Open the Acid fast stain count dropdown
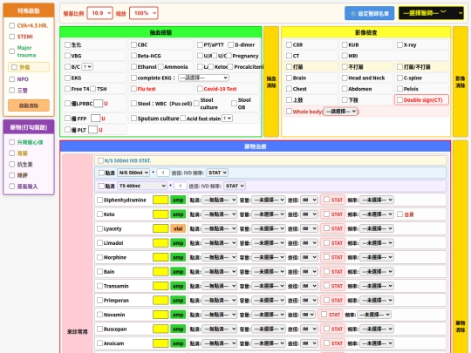Viewport: 471px width, 353px height. pos(228,119)
